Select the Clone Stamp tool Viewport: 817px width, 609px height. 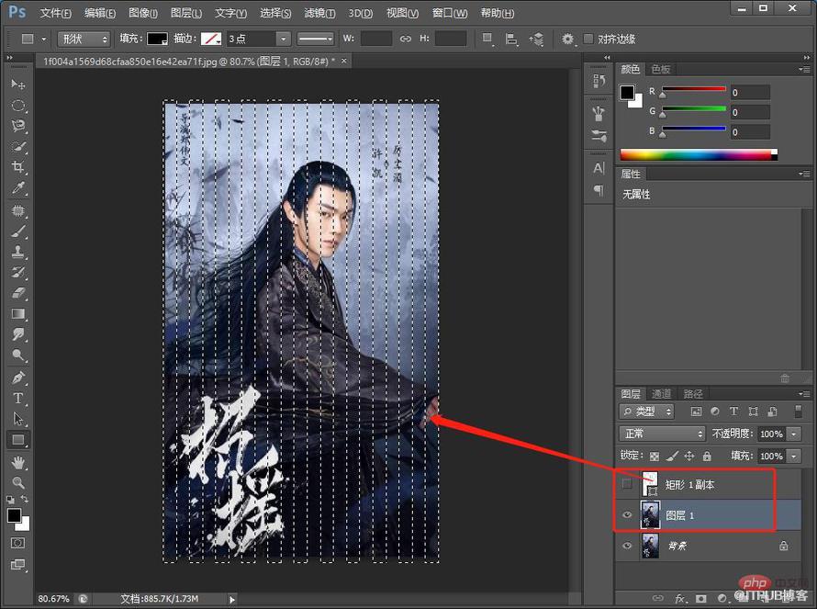tap(17, 252)
